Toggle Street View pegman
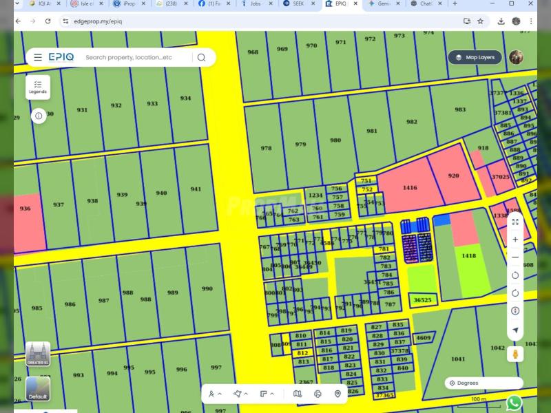The width and height of the screenshot is (551, 413). click(515, 354)
